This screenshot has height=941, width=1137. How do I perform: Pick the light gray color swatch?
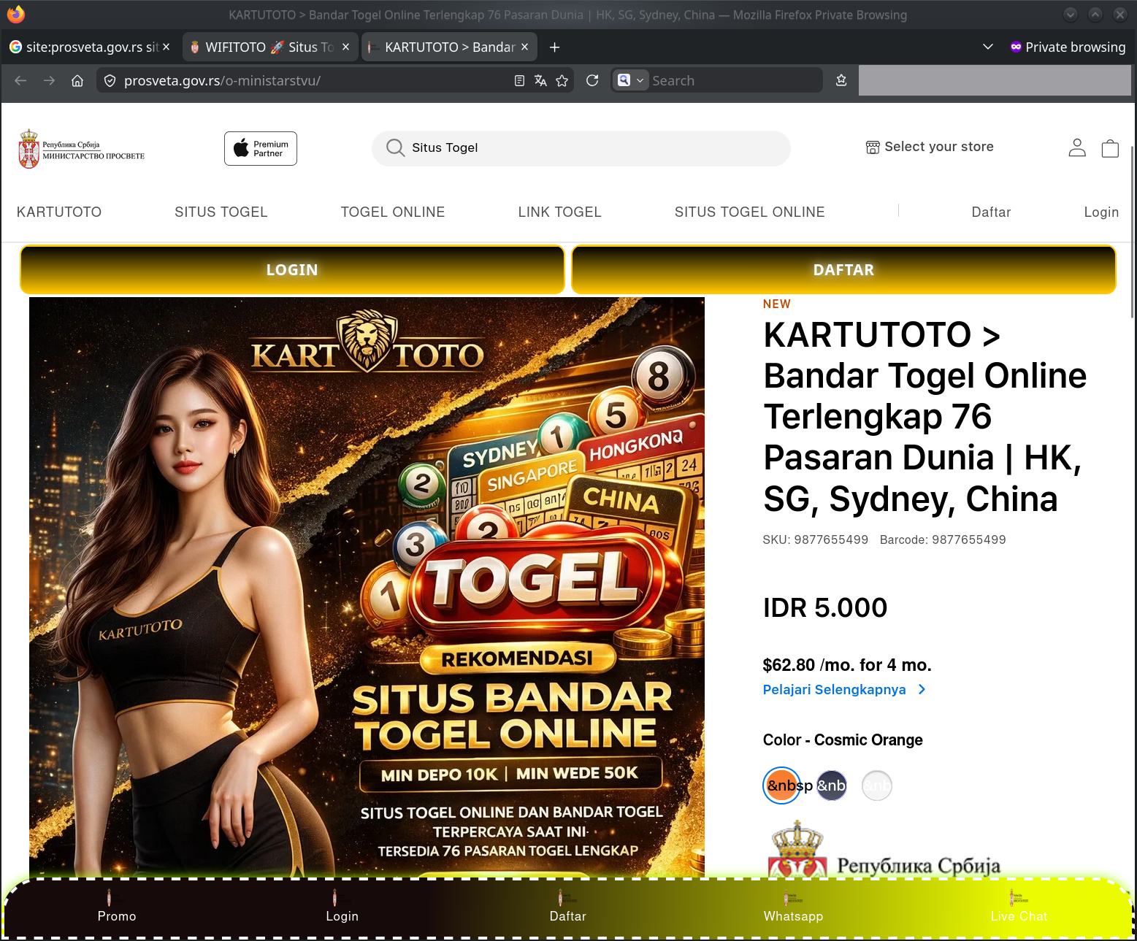877,786
